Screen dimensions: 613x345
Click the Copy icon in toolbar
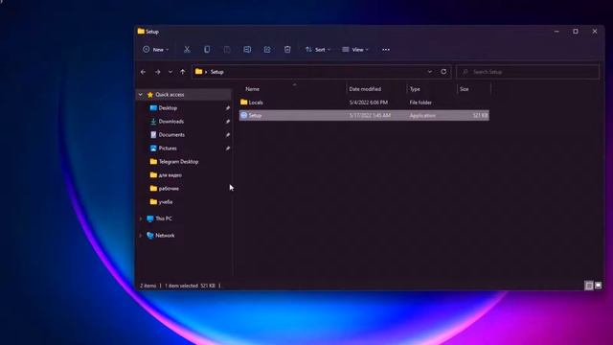pos(207,49)
